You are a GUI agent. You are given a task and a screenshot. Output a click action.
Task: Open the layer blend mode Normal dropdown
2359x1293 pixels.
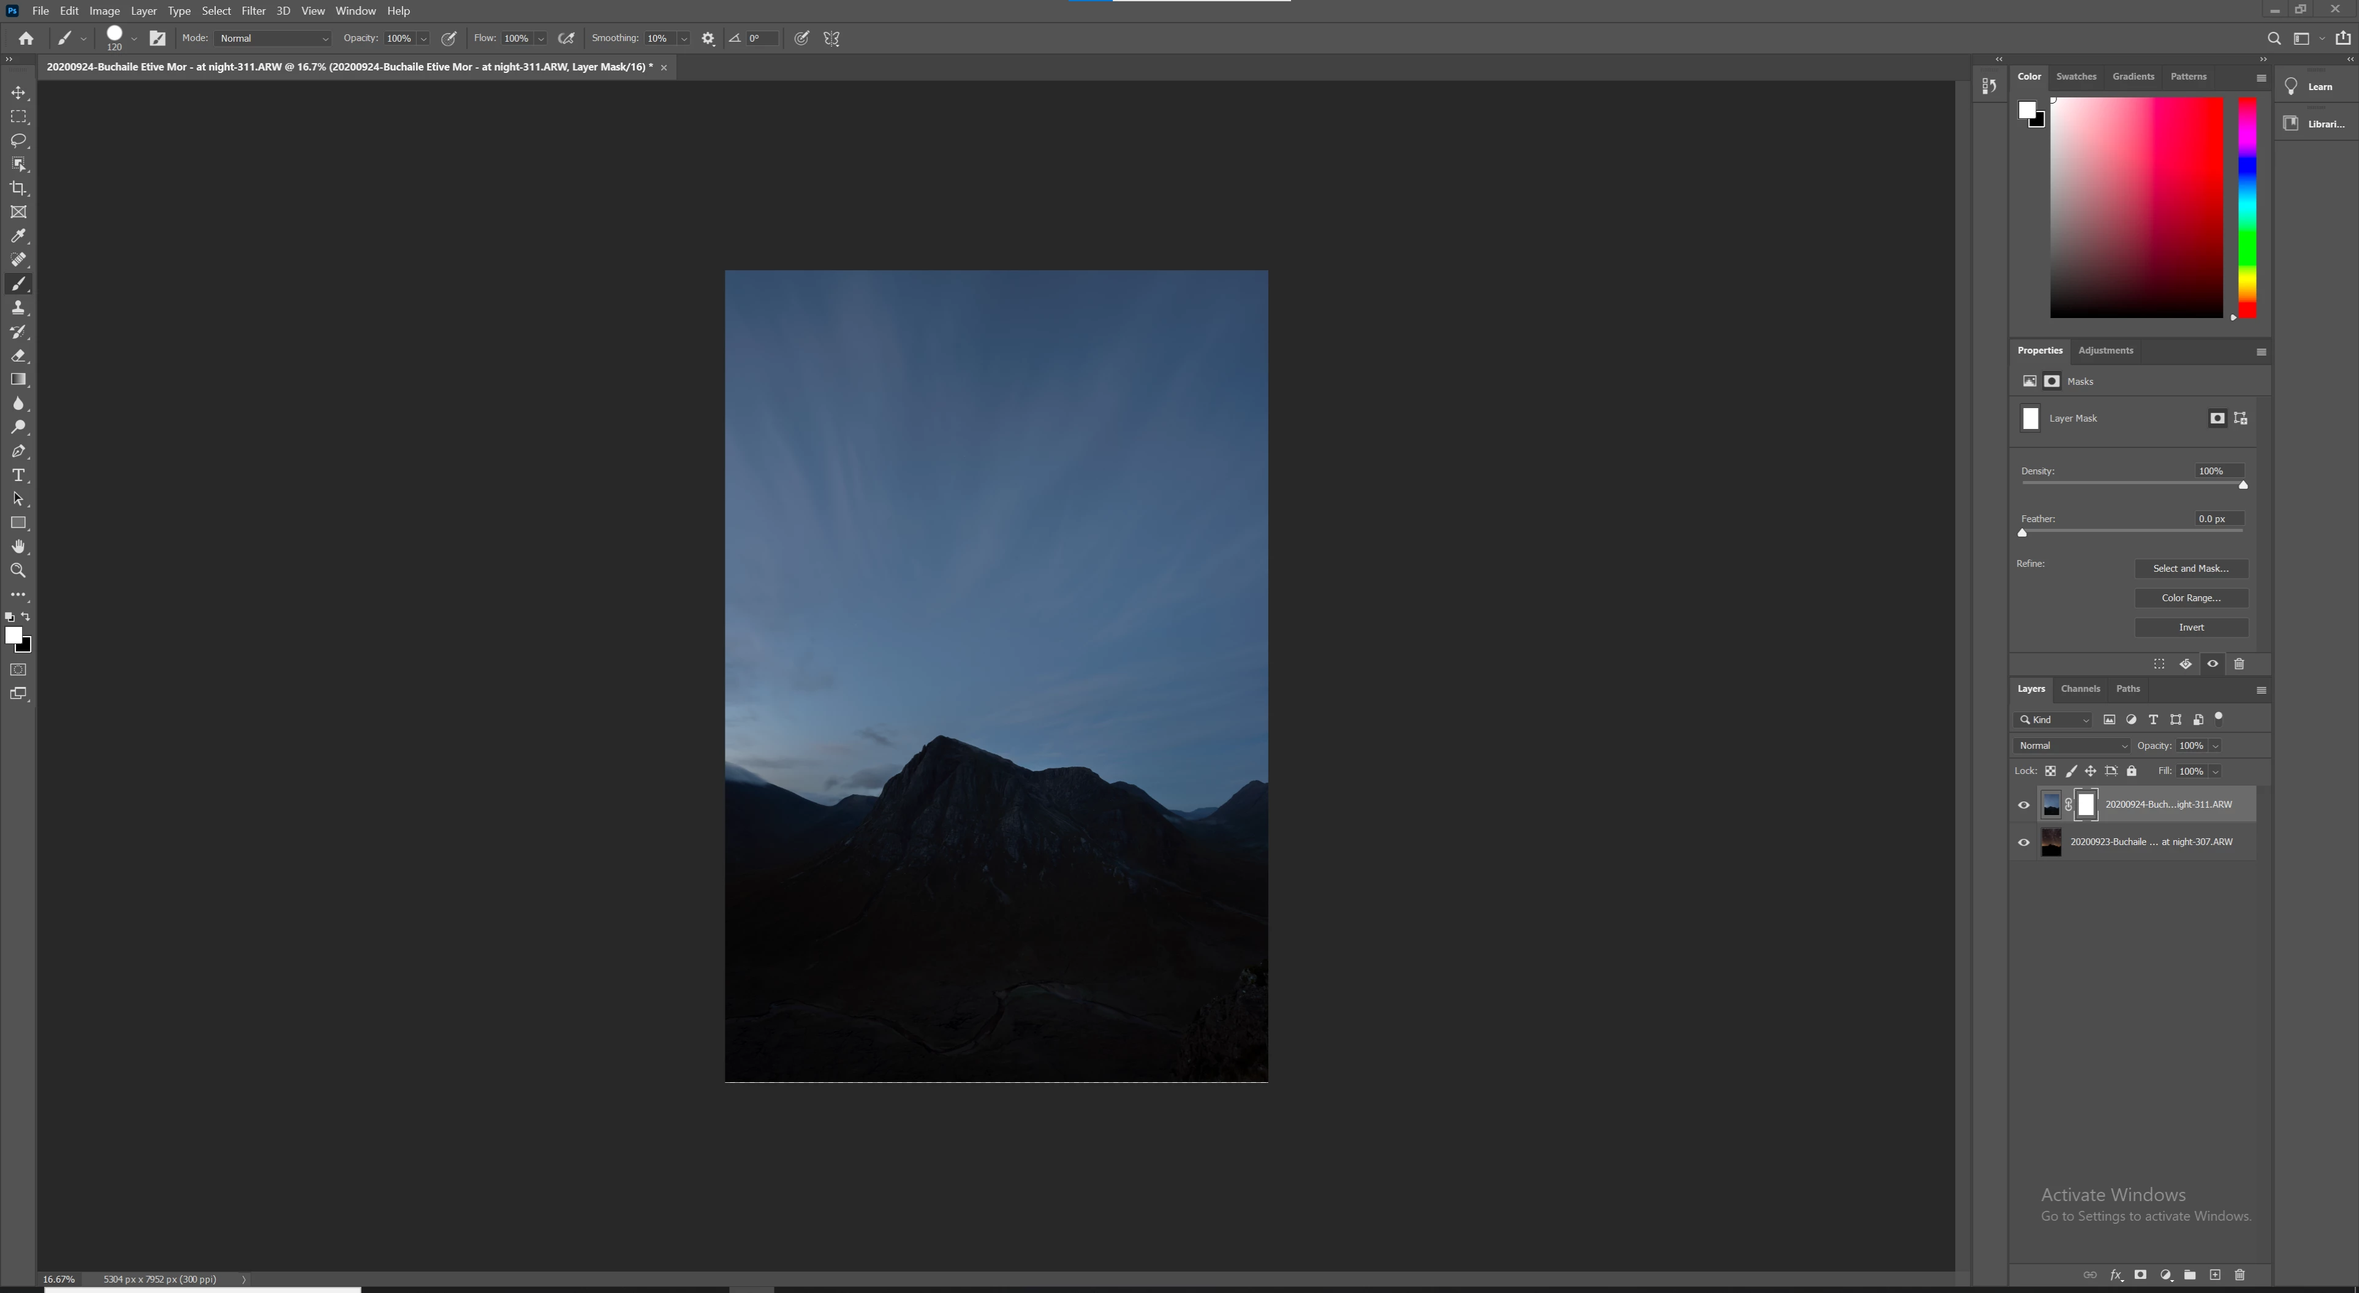(x=2072, y=745)
